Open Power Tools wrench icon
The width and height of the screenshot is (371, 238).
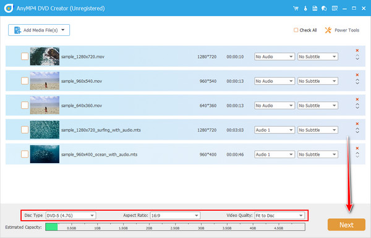[x=328, y=30]
